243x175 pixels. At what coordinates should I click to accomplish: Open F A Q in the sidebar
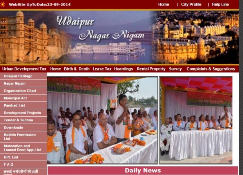24,164
